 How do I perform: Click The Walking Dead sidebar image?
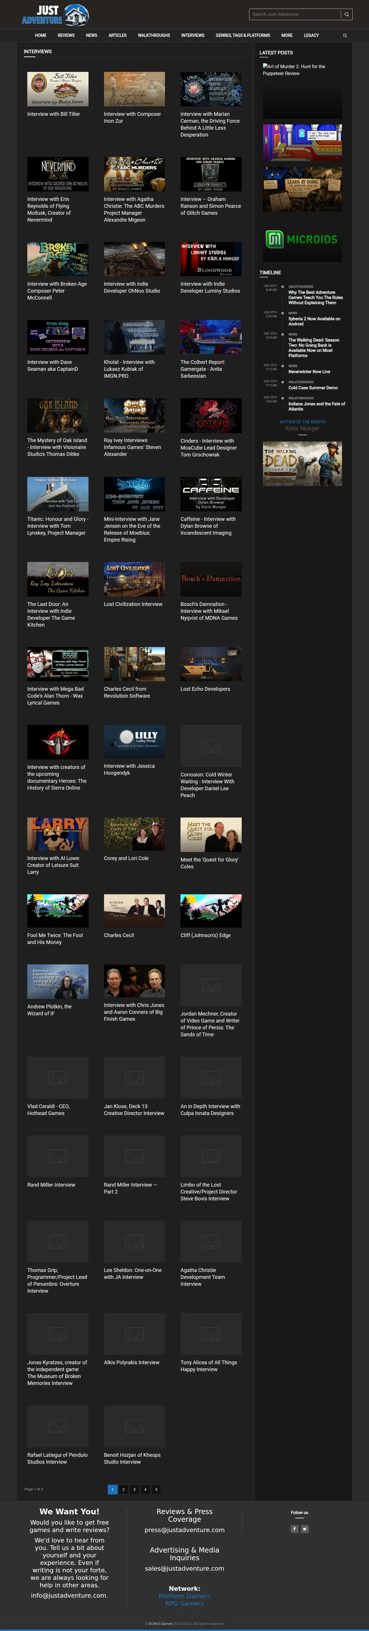[303, 463]
